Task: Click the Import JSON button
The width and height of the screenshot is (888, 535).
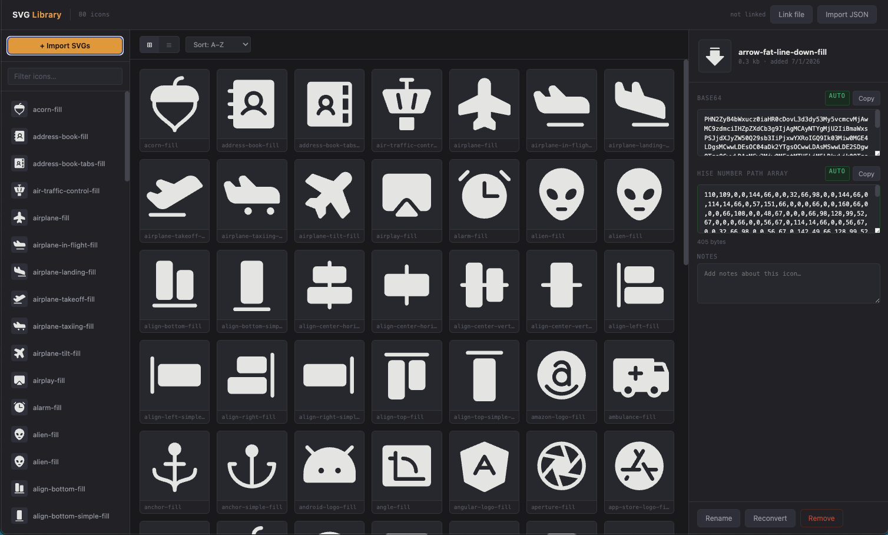Action: pyautogui.click(x=847, y=15)
